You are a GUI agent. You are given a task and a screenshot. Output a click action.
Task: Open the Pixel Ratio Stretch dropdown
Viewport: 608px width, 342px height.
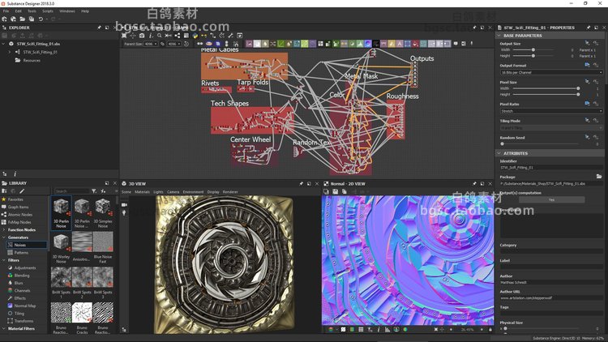[x=551, y=111]
